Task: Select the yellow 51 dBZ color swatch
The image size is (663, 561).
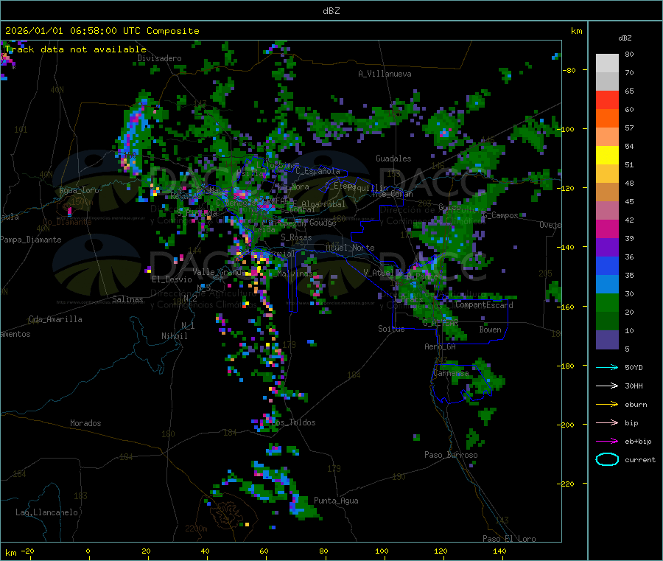Action: pyautogui.click(x=607, y=156)
